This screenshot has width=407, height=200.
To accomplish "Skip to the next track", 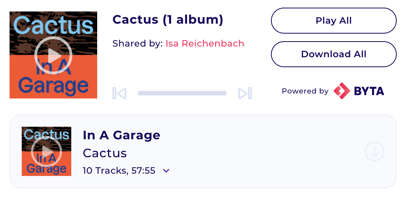I will (245, 93).
